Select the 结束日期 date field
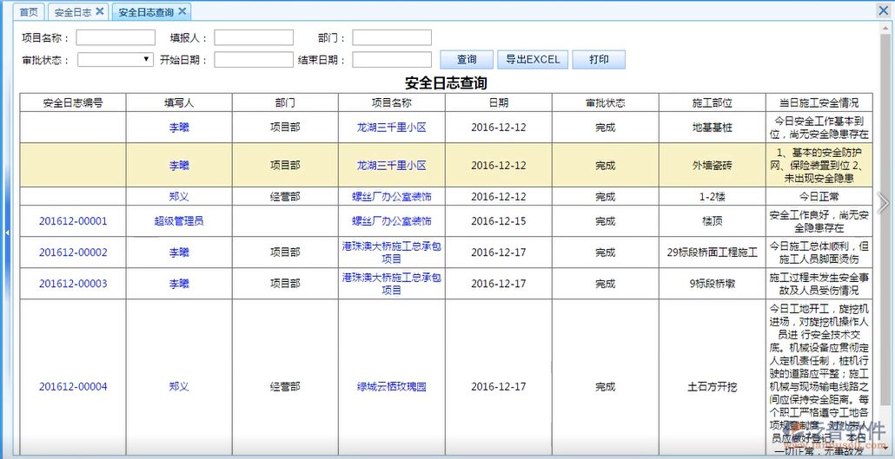The width and height of the screenshot is (895, 459). [392, 60]
